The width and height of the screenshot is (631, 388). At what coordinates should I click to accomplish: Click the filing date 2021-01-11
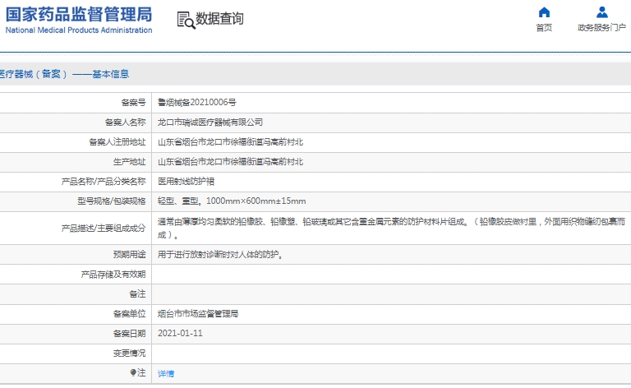[180, 334]
